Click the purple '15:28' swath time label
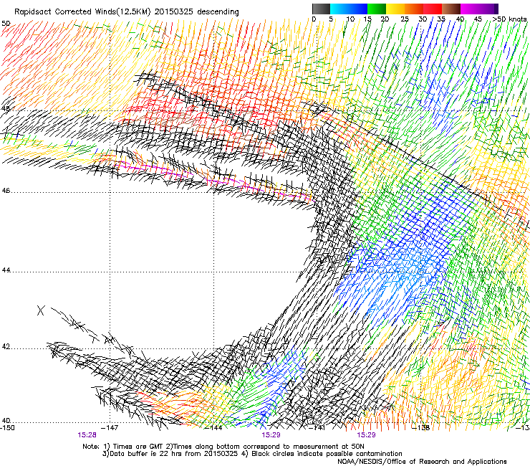 click(x=87, y=435)
